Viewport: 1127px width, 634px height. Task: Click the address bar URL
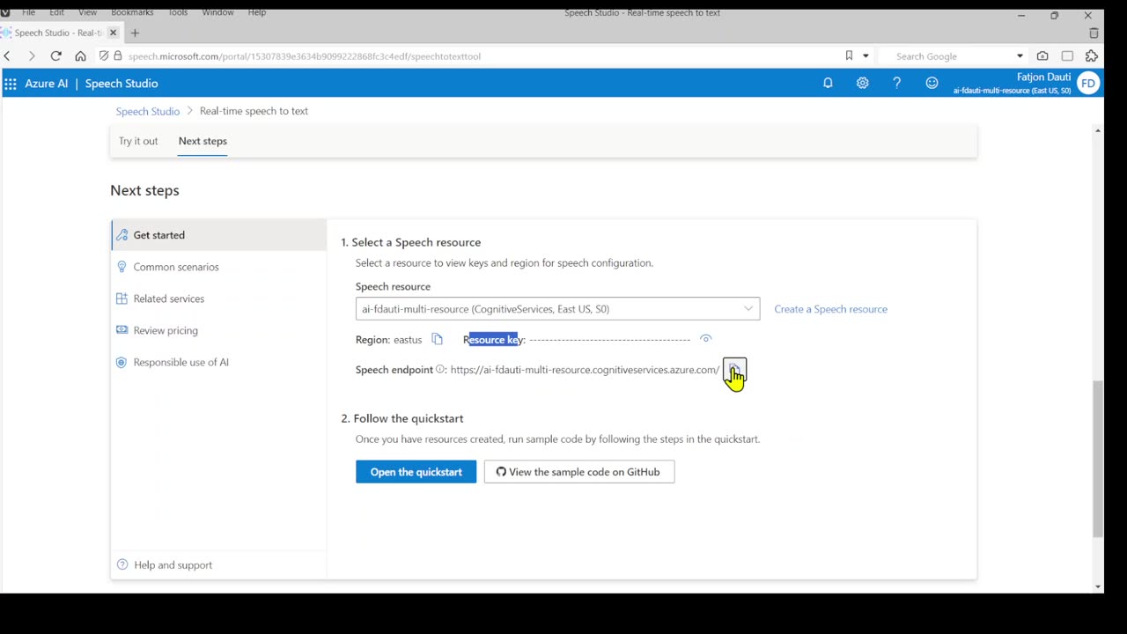point(305,55)
